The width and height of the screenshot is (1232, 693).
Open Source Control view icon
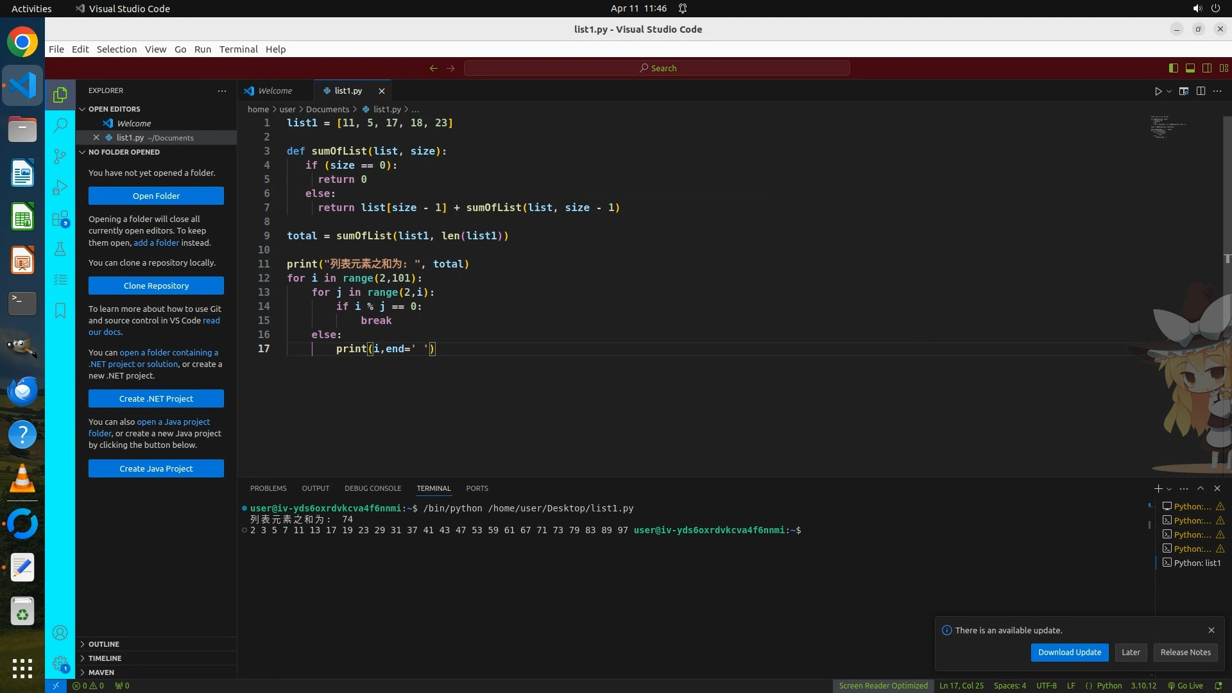(x=60, y=156)
